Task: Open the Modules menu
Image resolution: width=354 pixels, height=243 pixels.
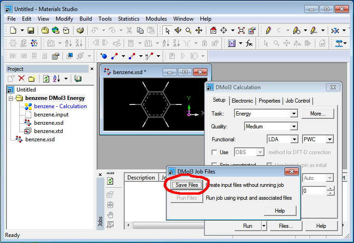Action: [x=156, y=19]
